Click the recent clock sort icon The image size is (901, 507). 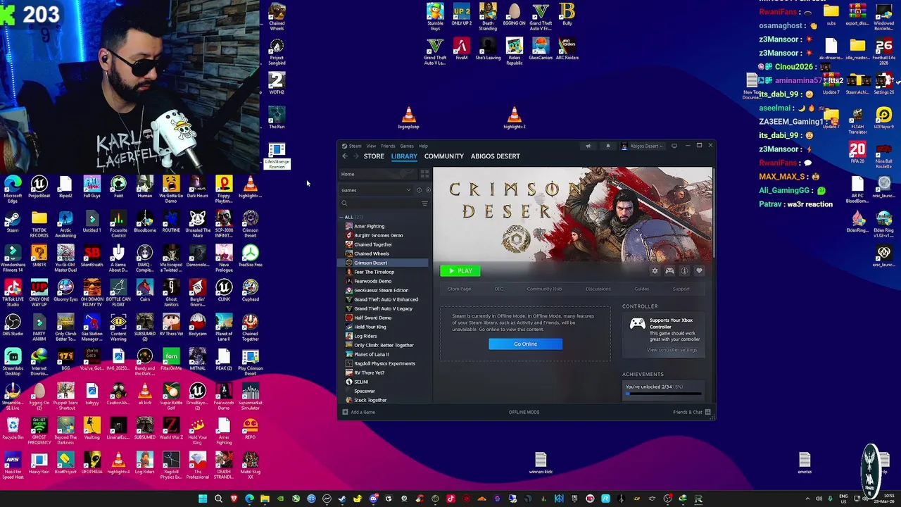pyautogui.click(x=419, y=190)
